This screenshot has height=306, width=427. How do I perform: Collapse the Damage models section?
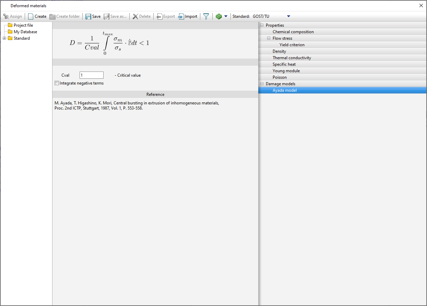click(262, 84)
